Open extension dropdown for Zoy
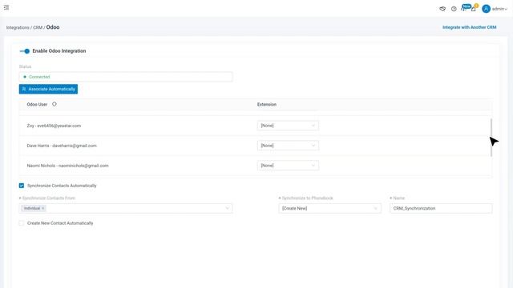 pyautogui.click(x=288, y=126)
